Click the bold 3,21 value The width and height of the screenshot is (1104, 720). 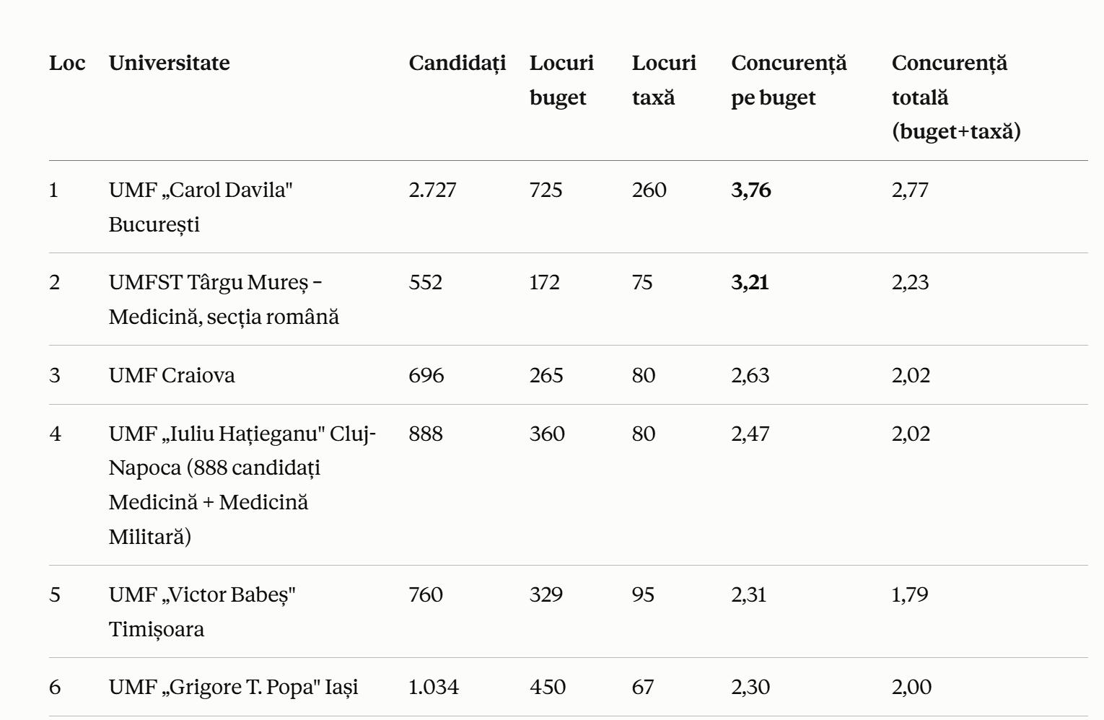click(750, 282)
